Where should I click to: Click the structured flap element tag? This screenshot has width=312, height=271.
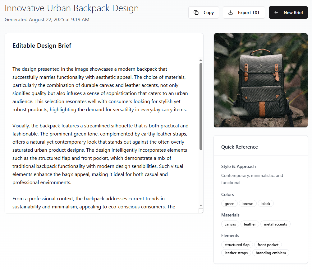point(237,245)
